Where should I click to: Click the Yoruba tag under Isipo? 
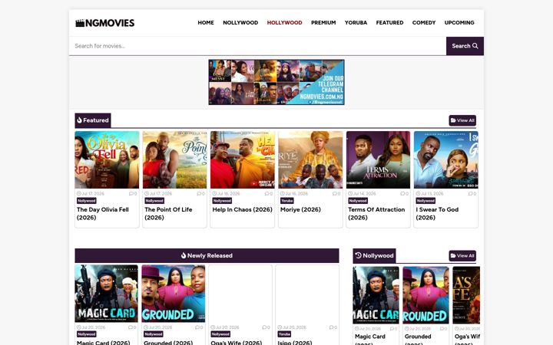click(284, 334)
